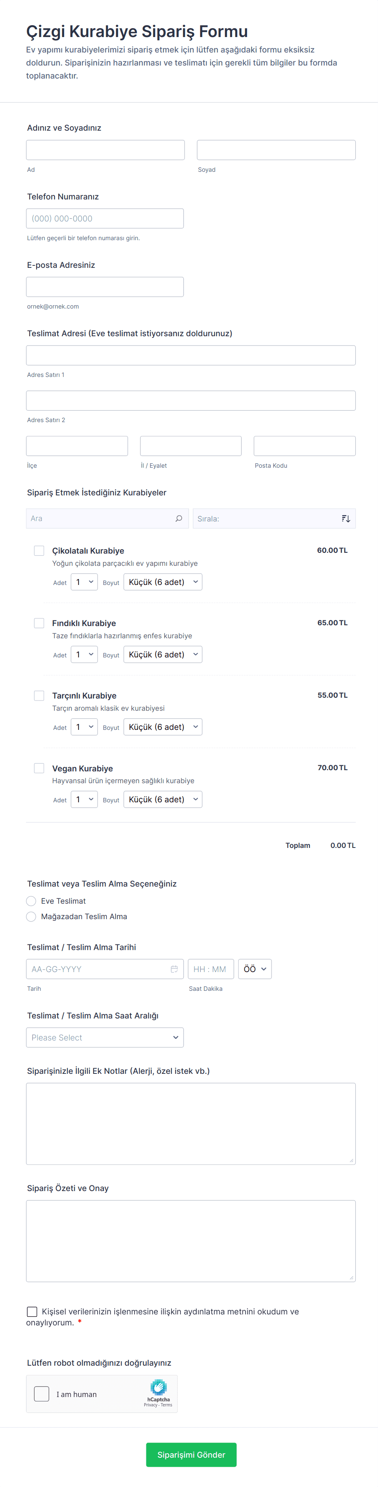
Task: Click the Posta Kodu input field
Action: [x=304, y=446]
